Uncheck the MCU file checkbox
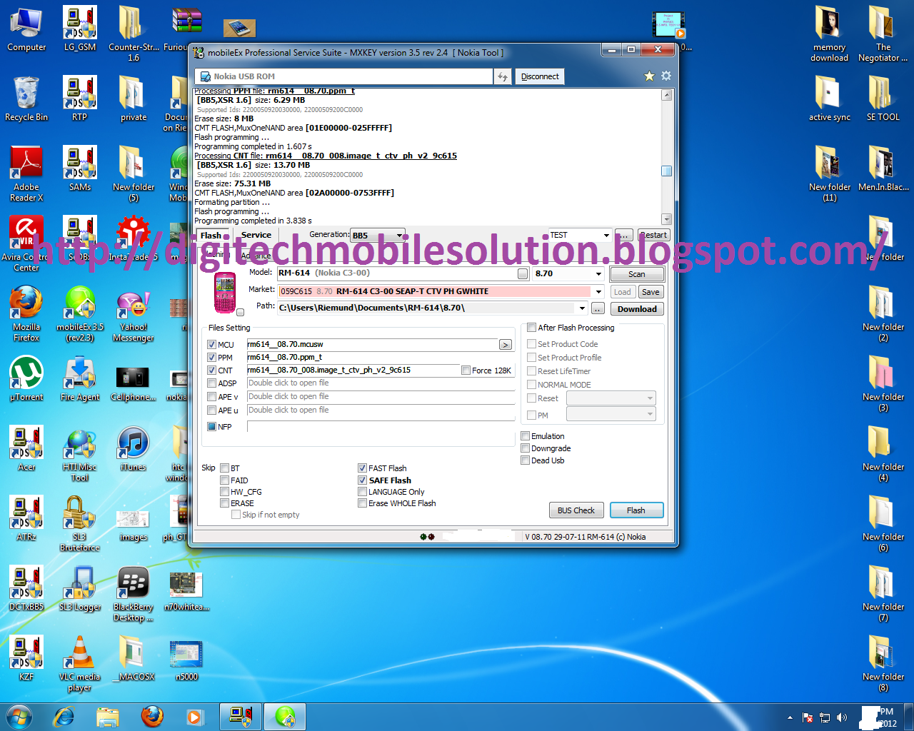The width and height of the screenshot is (914, 731). (211, 345)
